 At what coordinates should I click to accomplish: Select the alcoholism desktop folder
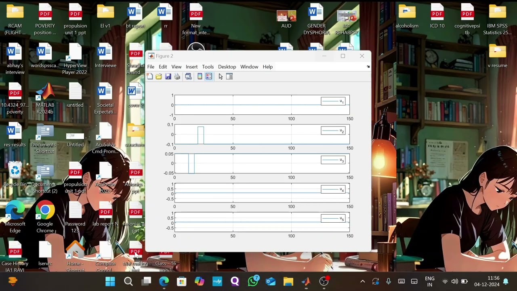tap(407, 16)
